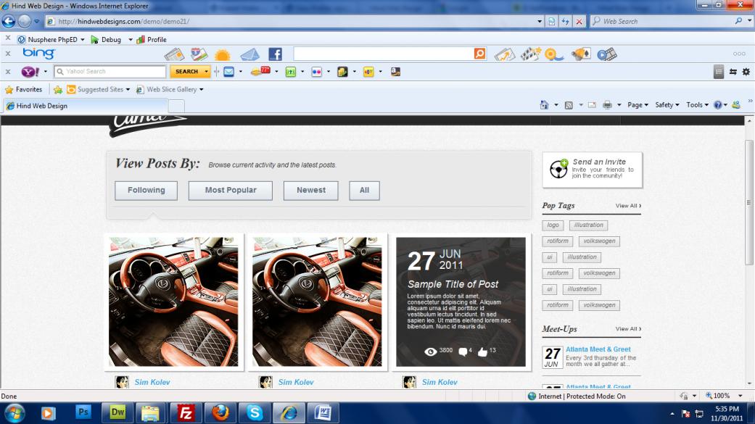Click the printer icon in command bar
This screenshot has height=424, width=755.
tap(607, 105)
